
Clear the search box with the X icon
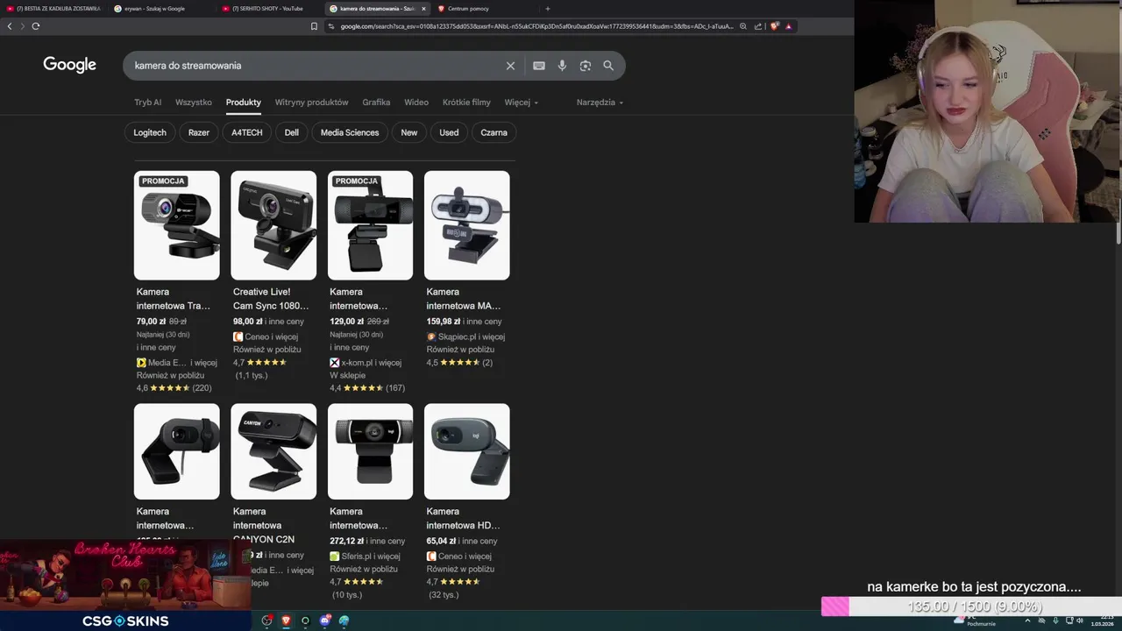510,66
